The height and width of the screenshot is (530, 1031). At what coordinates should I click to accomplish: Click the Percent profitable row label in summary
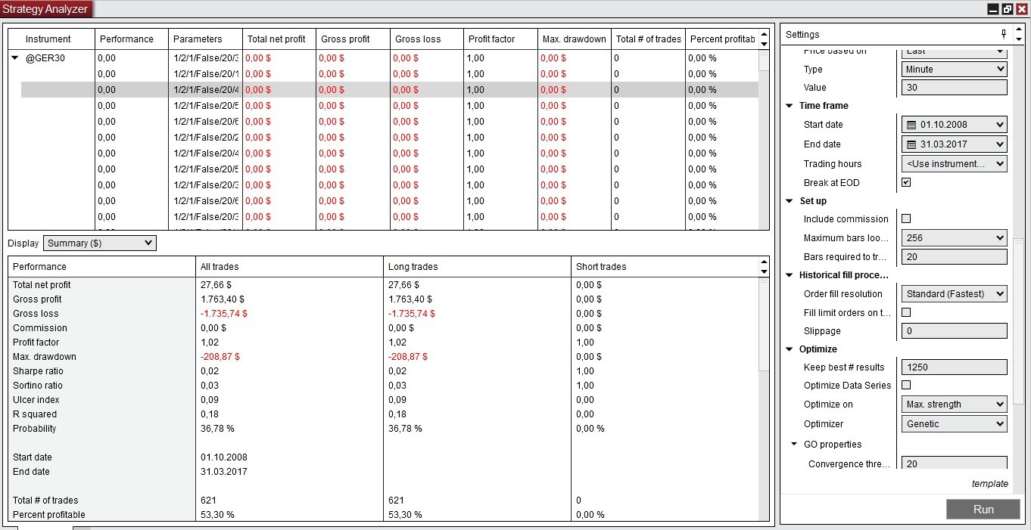(49, 515)
